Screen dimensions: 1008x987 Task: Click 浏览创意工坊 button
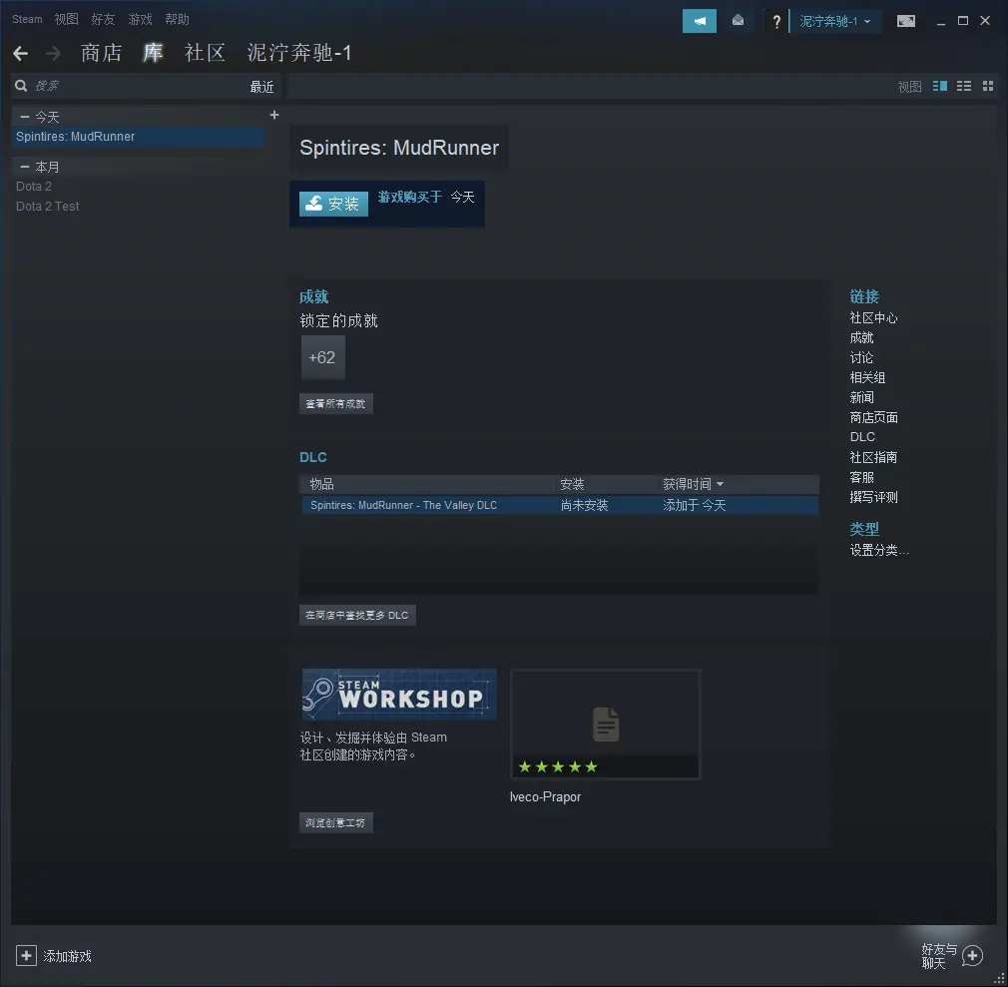point(335,823)
